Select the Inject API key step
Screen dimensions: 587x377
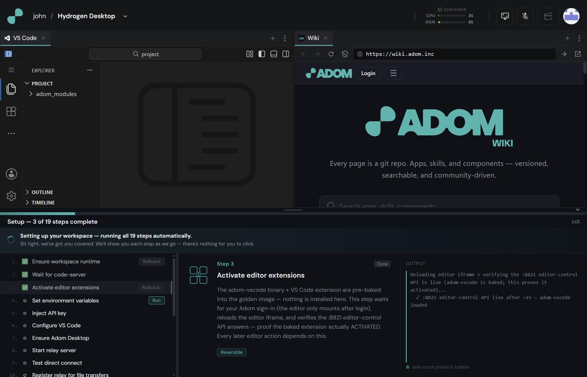pos(86,313)
